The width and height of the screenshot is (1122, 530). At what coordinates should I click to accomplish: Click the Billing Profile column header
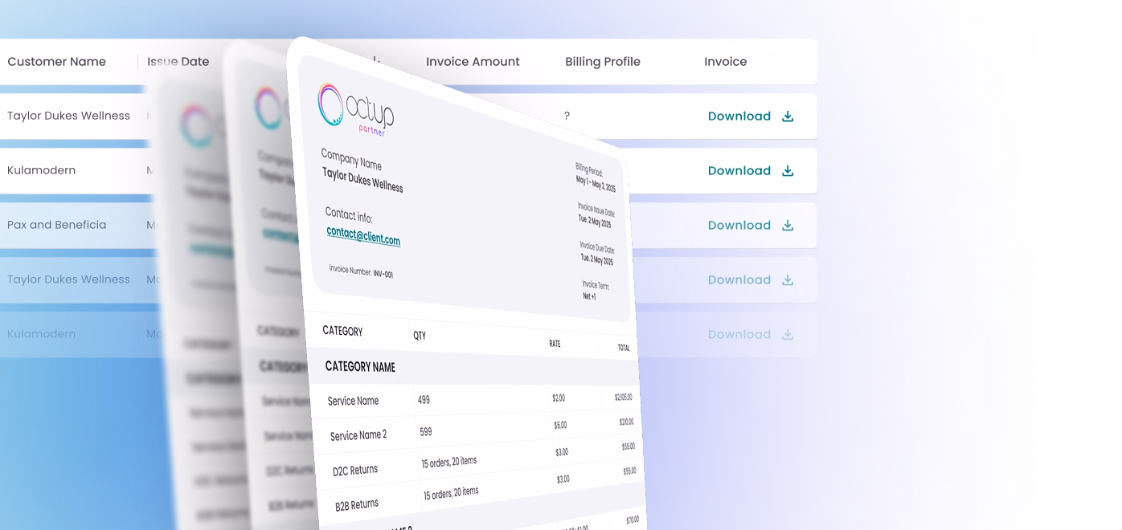tap(602, 62)
